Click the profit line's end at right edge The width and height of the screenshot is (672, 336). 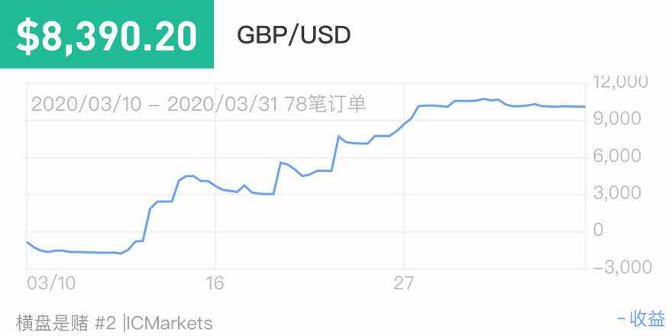point(584,107)
